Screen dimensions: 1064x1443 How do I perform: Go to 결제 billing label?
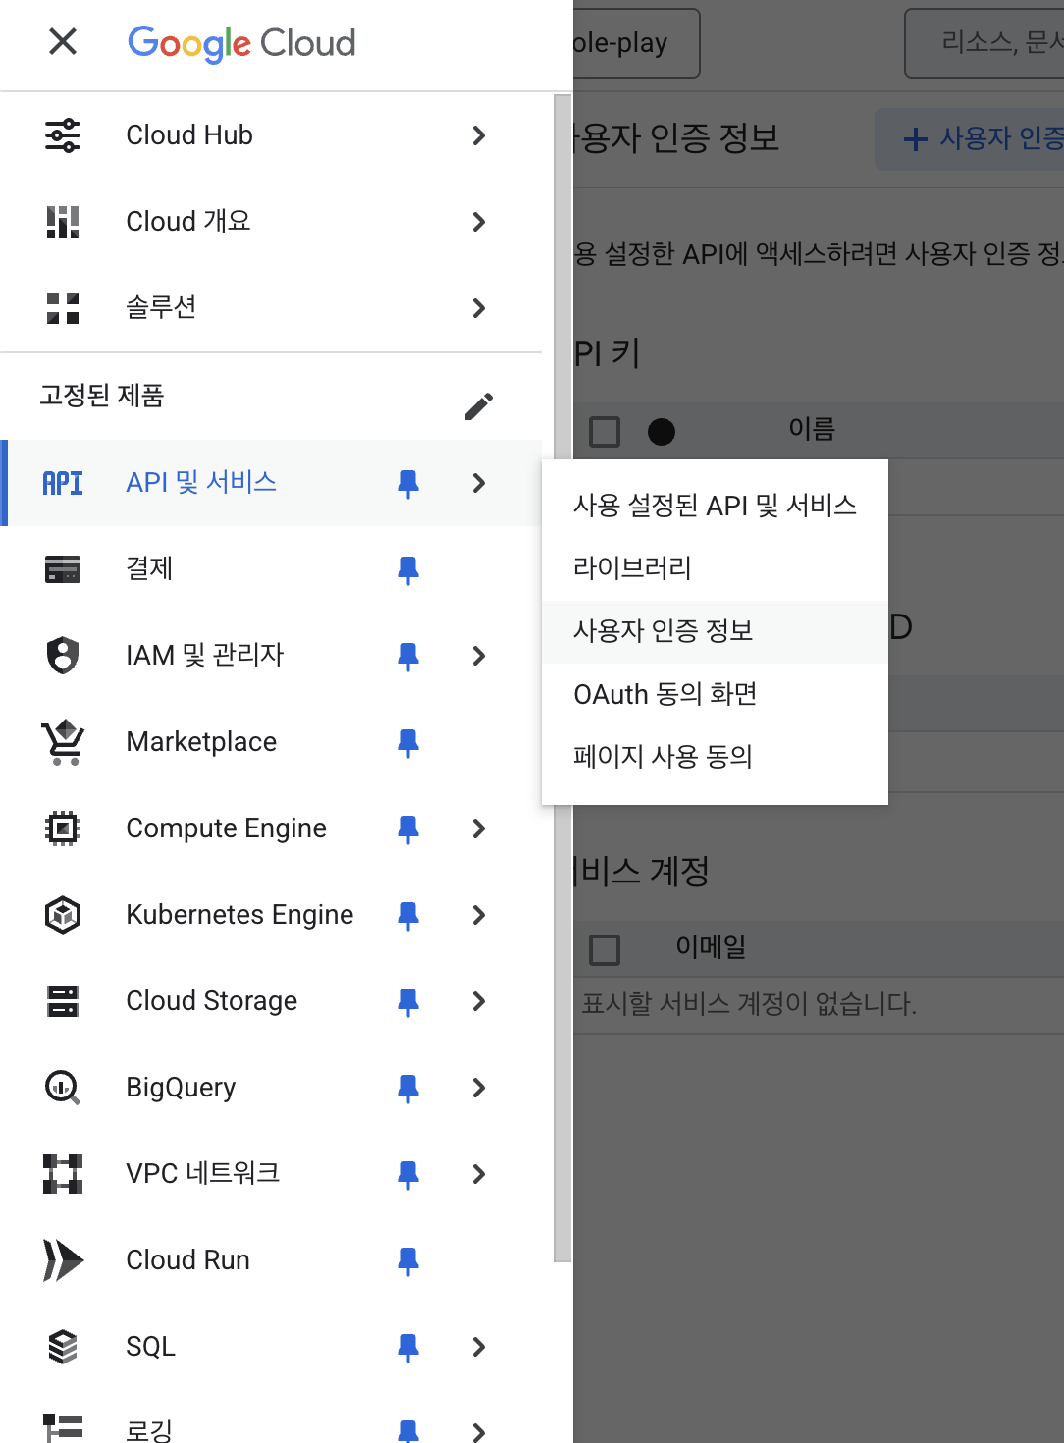coord(149,569)
